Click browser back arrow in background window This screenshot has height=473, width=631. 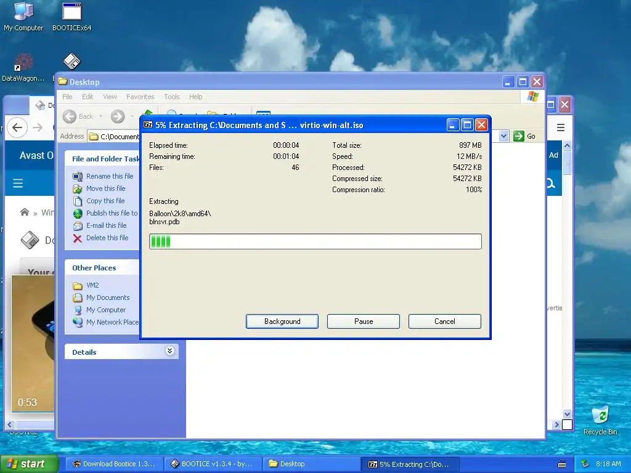17,128
